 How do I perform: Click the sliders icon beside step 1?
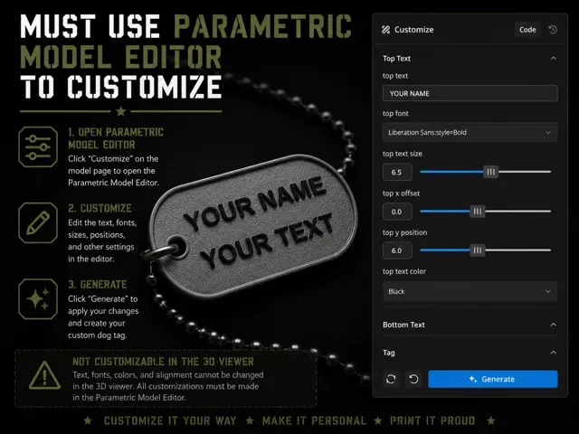pyautogui.click(x=38, y=146)
